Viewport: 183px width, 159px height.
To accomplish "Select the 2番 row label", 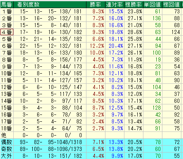I will 7,19.
